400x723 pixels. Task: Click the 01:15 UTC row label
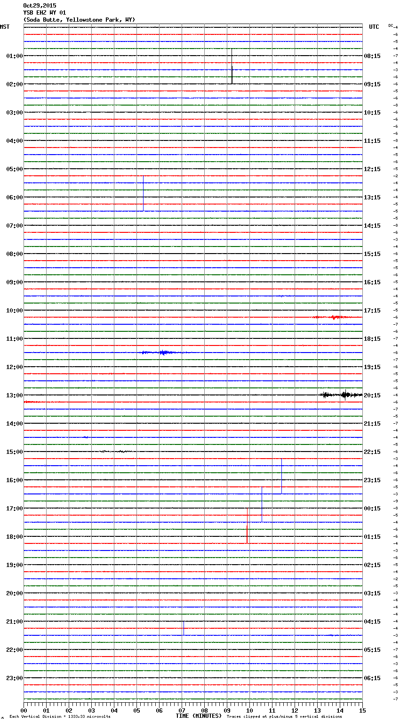[372, 537]
